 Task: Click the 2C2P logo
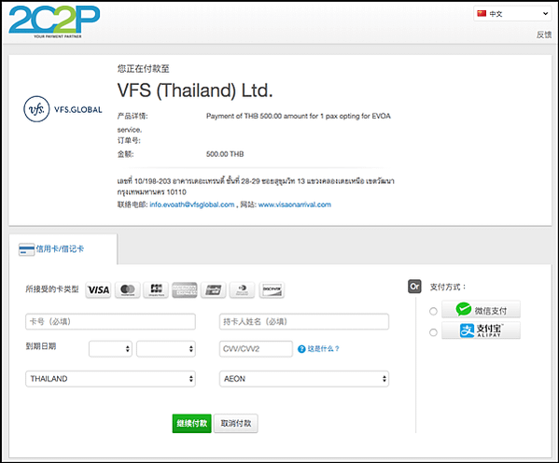[x=54, y=21]
